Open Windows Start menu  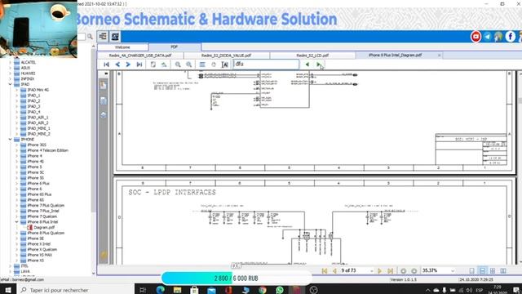8,290
